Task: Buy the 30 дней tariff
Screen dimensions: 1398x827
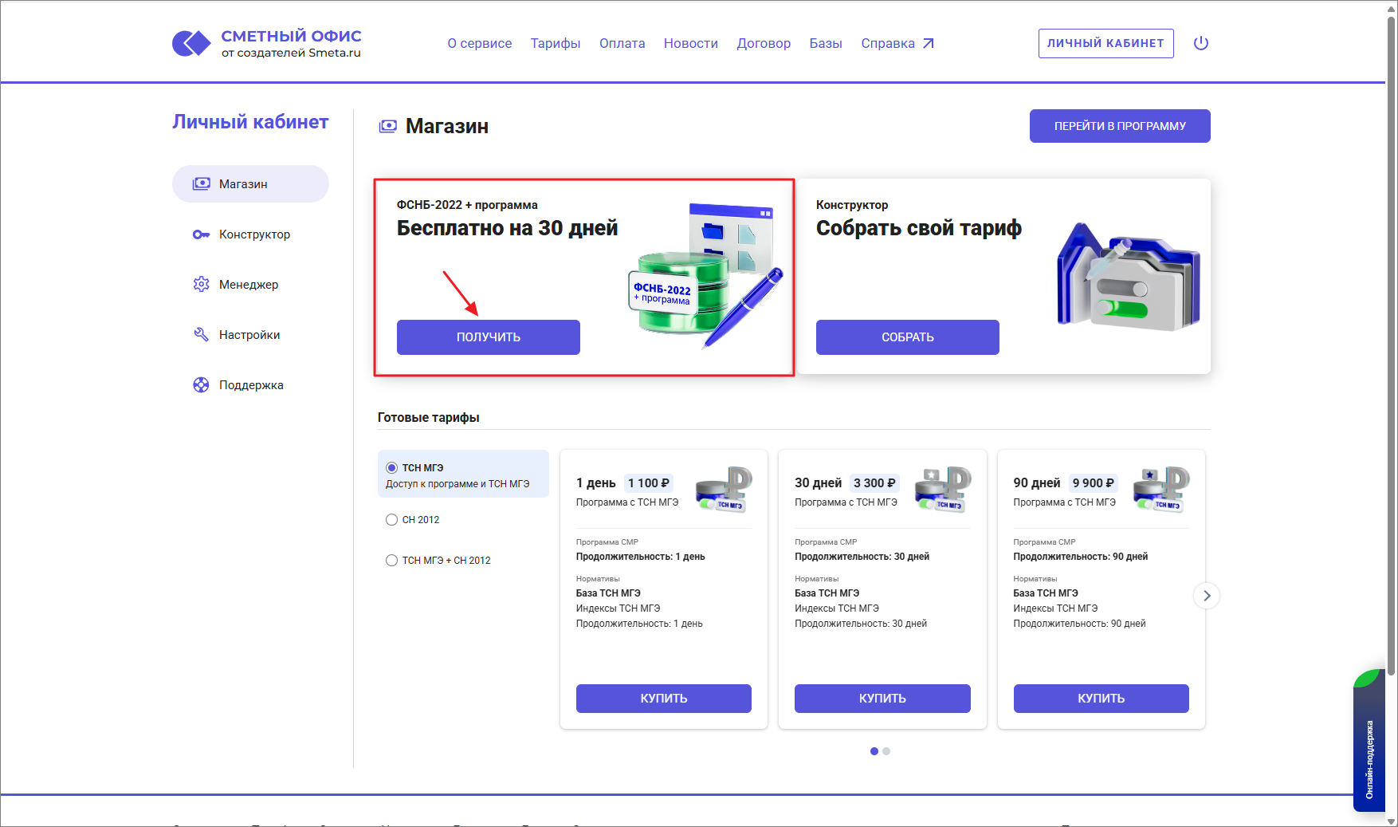Action: pos(882,698)
